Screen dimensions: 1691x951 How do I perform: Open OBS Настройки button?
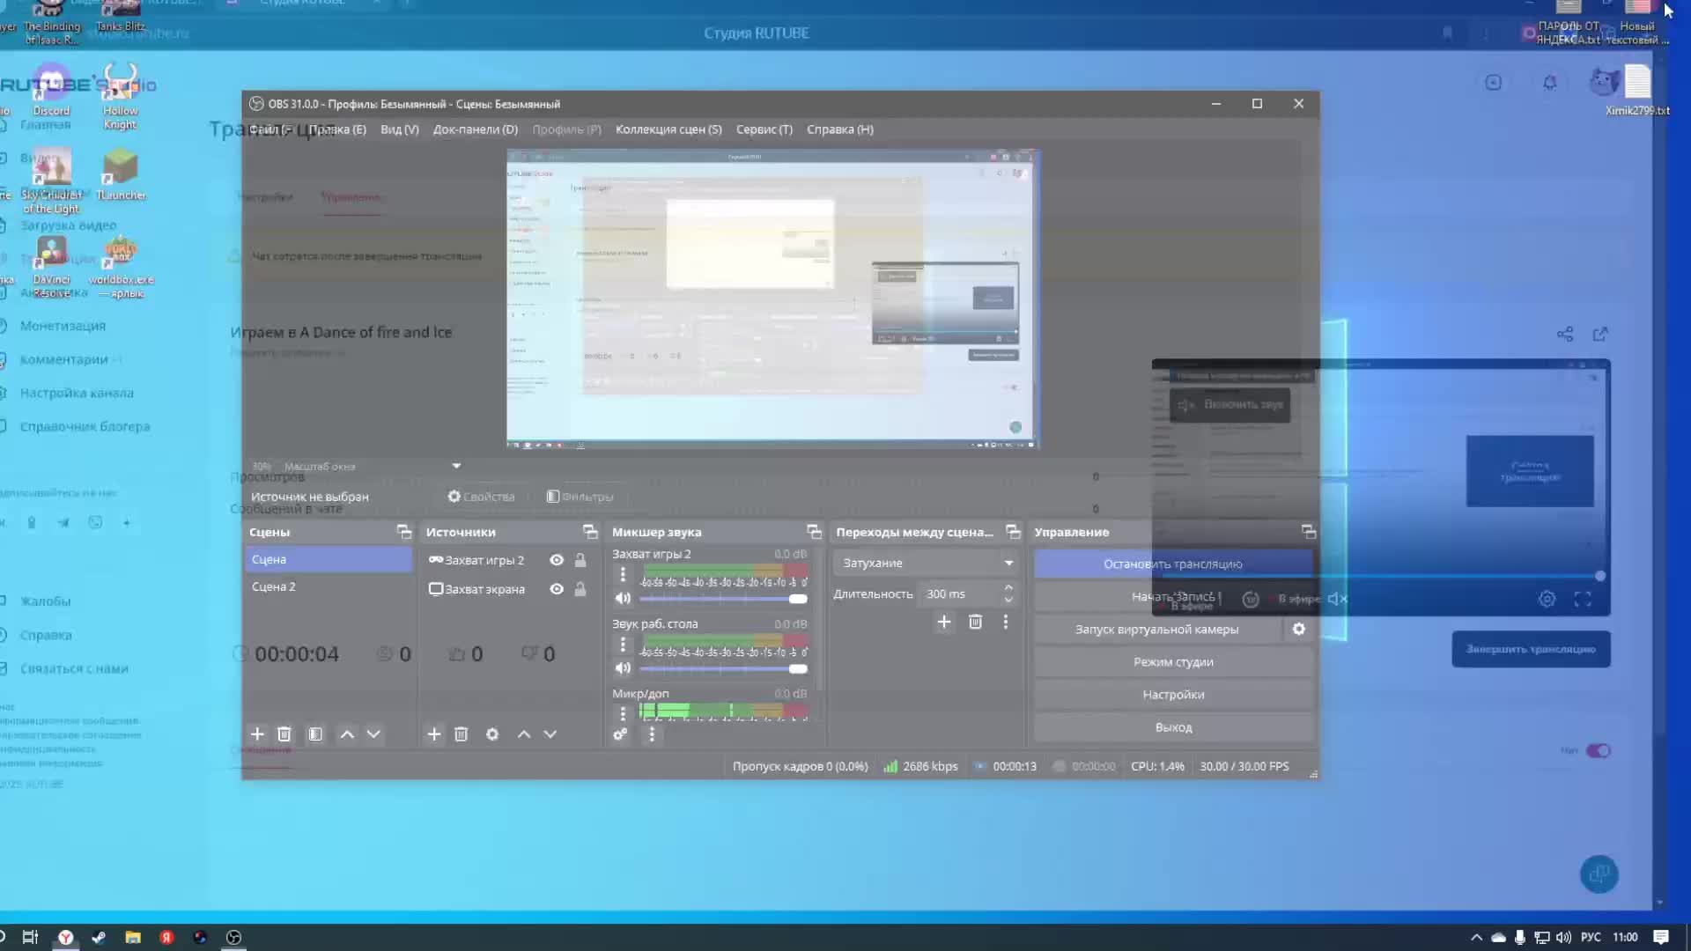pyautogui.click(x=1173, y=695)
